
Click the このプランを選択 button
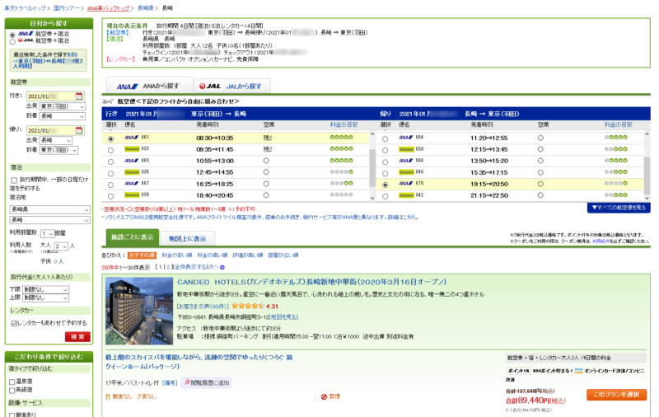(x=616, y=395)
